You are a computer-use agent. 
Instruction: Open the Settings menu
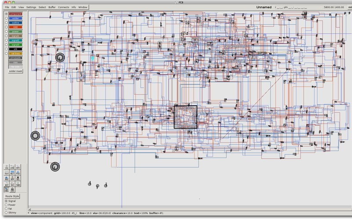(31, 7)
